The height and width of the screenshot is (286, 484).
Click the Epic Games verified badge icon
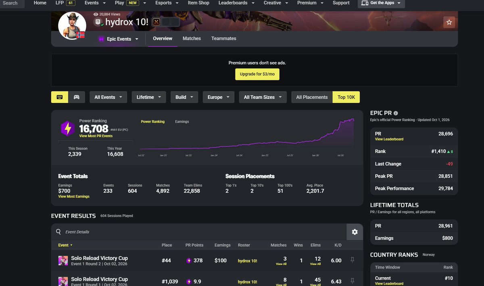click(x=98, y=22)
